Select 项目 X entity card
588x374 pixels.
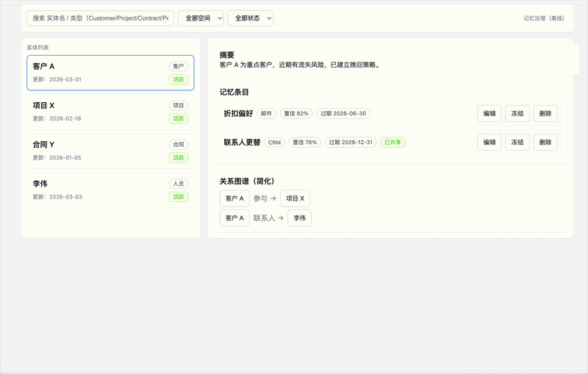tap(110, 112)
